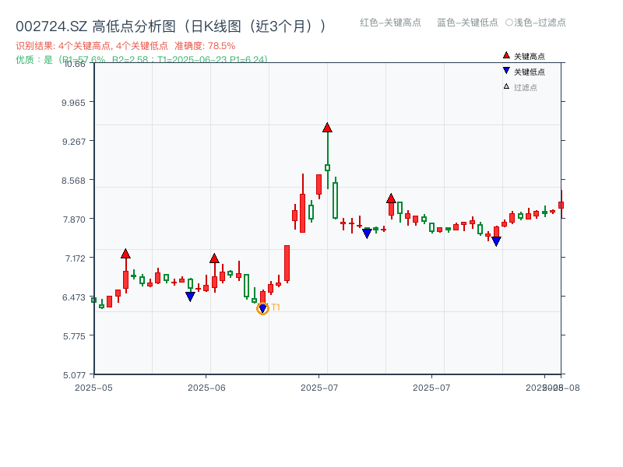Toggle 关键低点 visibility in the legend

(523, 70)
